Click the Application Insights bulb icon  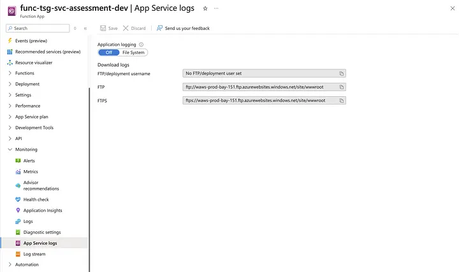click(18, 210)
